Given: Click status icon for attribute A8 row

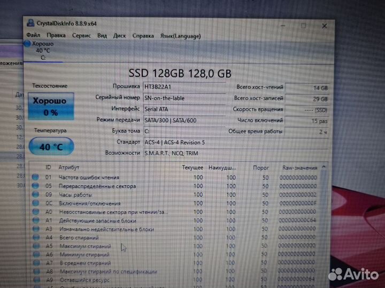Looking at the screenshot, I should [37, 271].
